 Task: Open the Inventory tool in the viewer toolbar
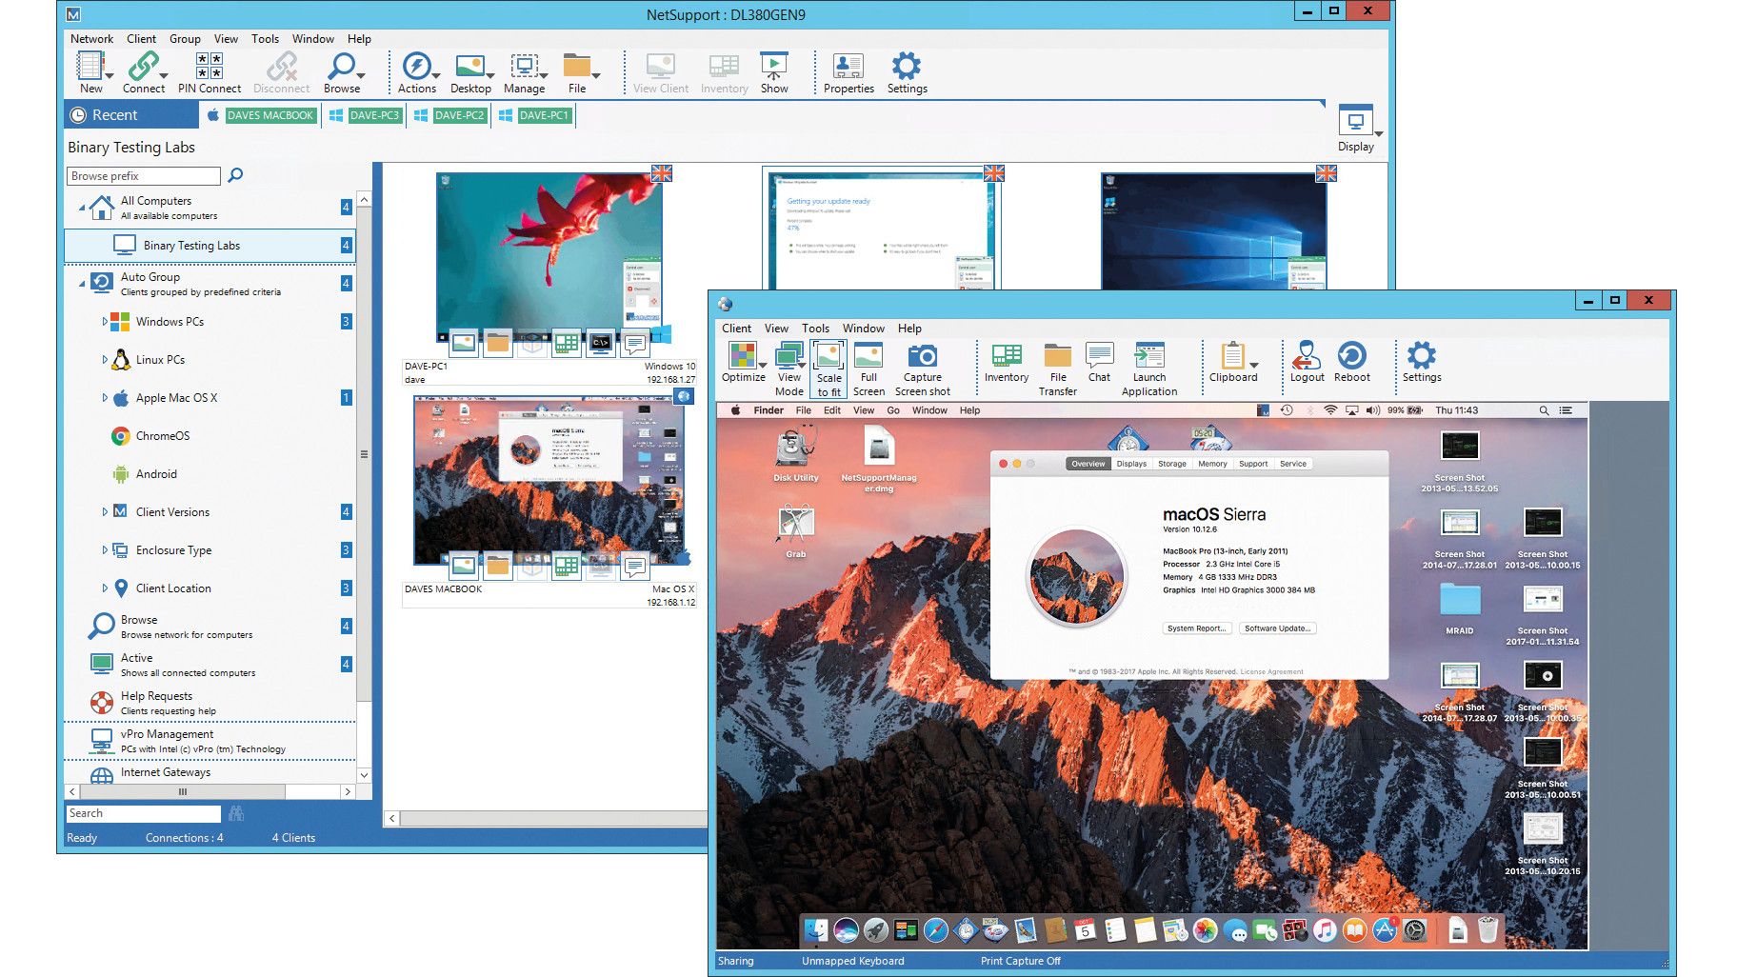tap(1005, 367)
